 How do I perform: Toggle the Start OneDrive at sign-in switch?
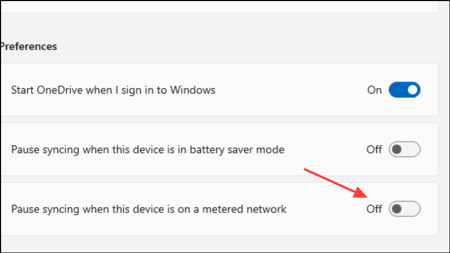coord(404,90)
